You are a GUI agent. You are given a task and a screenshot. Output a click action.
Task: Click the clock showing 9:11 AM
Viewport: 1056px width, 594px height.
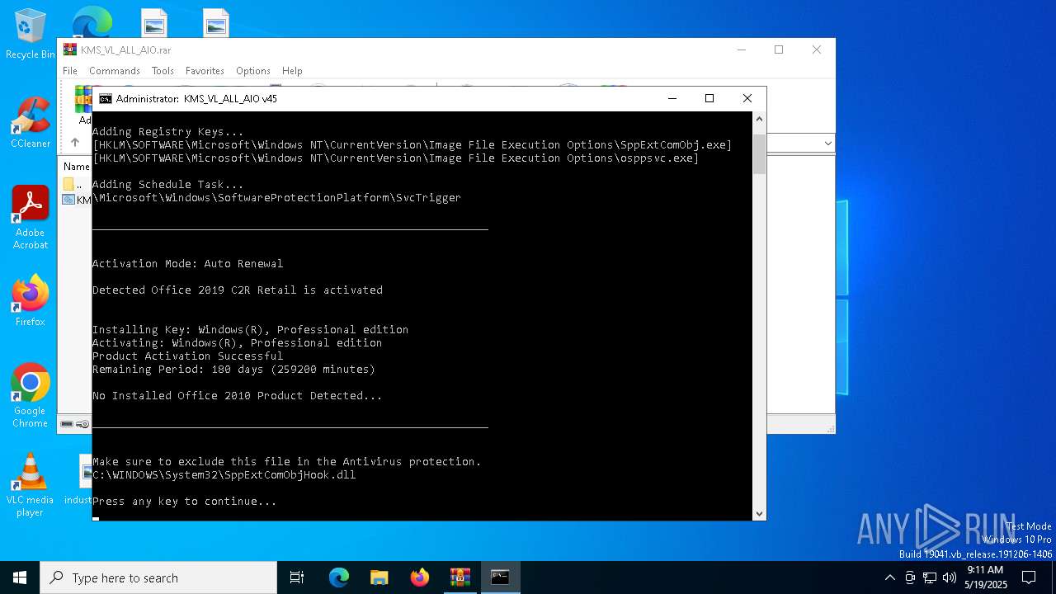click(x=985, y=577)
